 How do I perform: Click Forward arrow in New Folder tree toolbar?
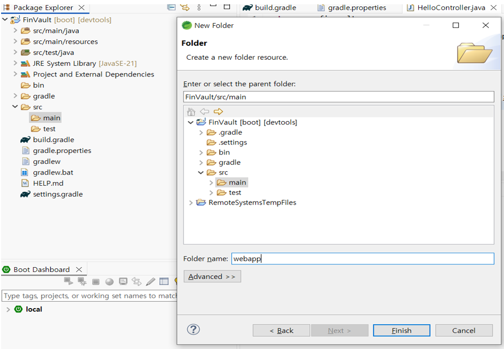coord(218,111)
